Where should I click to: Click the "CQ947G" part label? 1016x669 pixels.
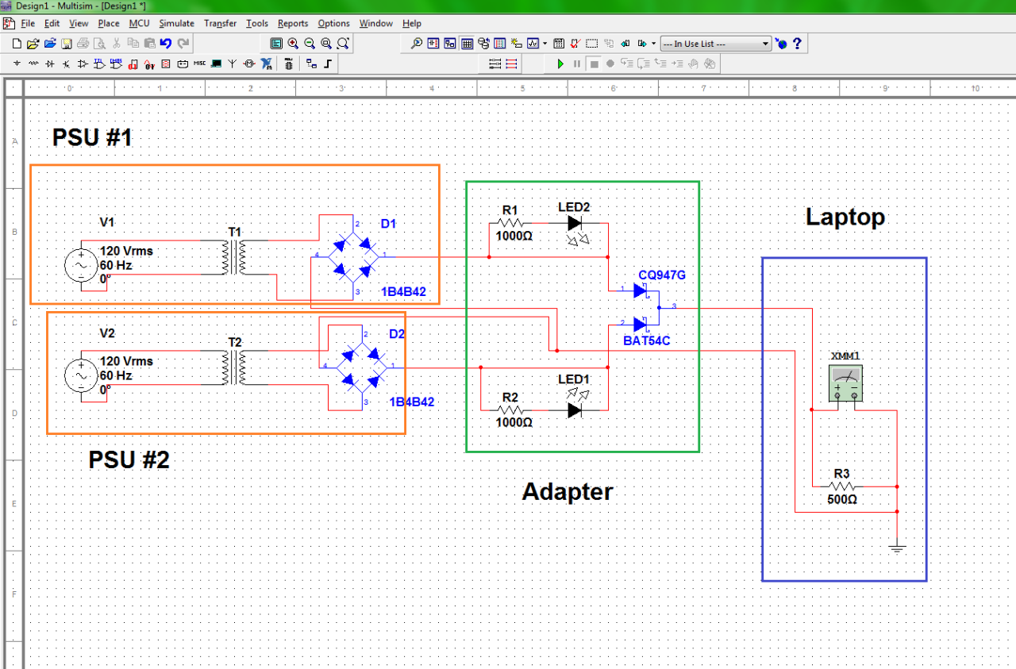[662, 275]
